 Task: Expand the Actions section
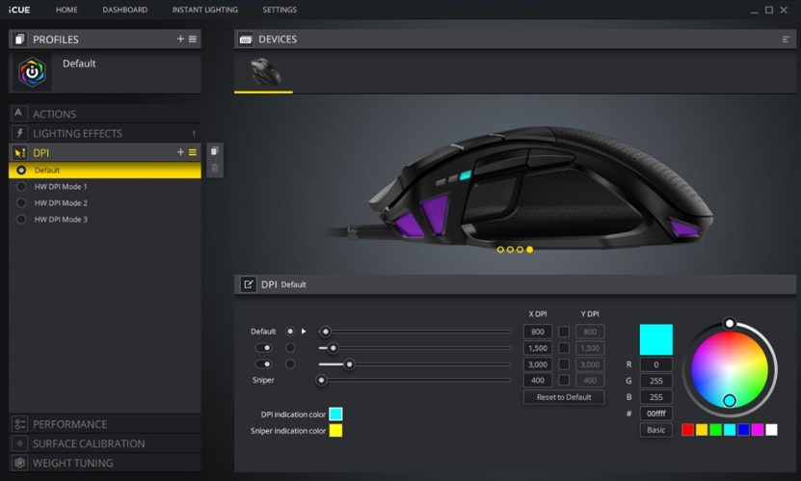click(x=105, y=114)
